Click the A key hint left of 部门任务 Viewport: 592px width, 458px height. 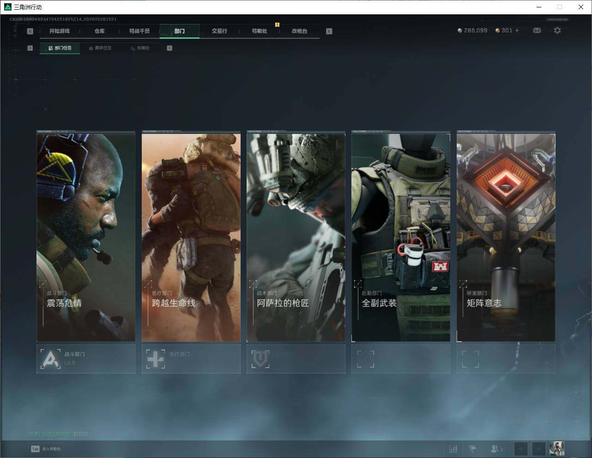tap(30, 48)
